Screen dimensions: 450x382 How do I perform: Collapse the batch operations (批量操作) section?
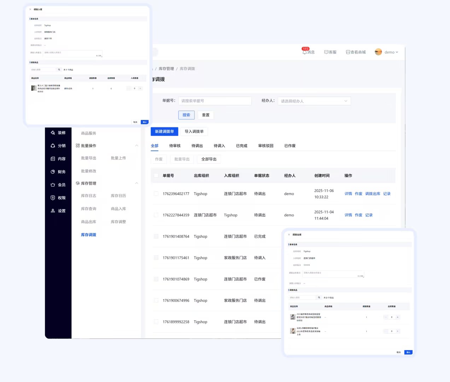click(x=136, y=146)
